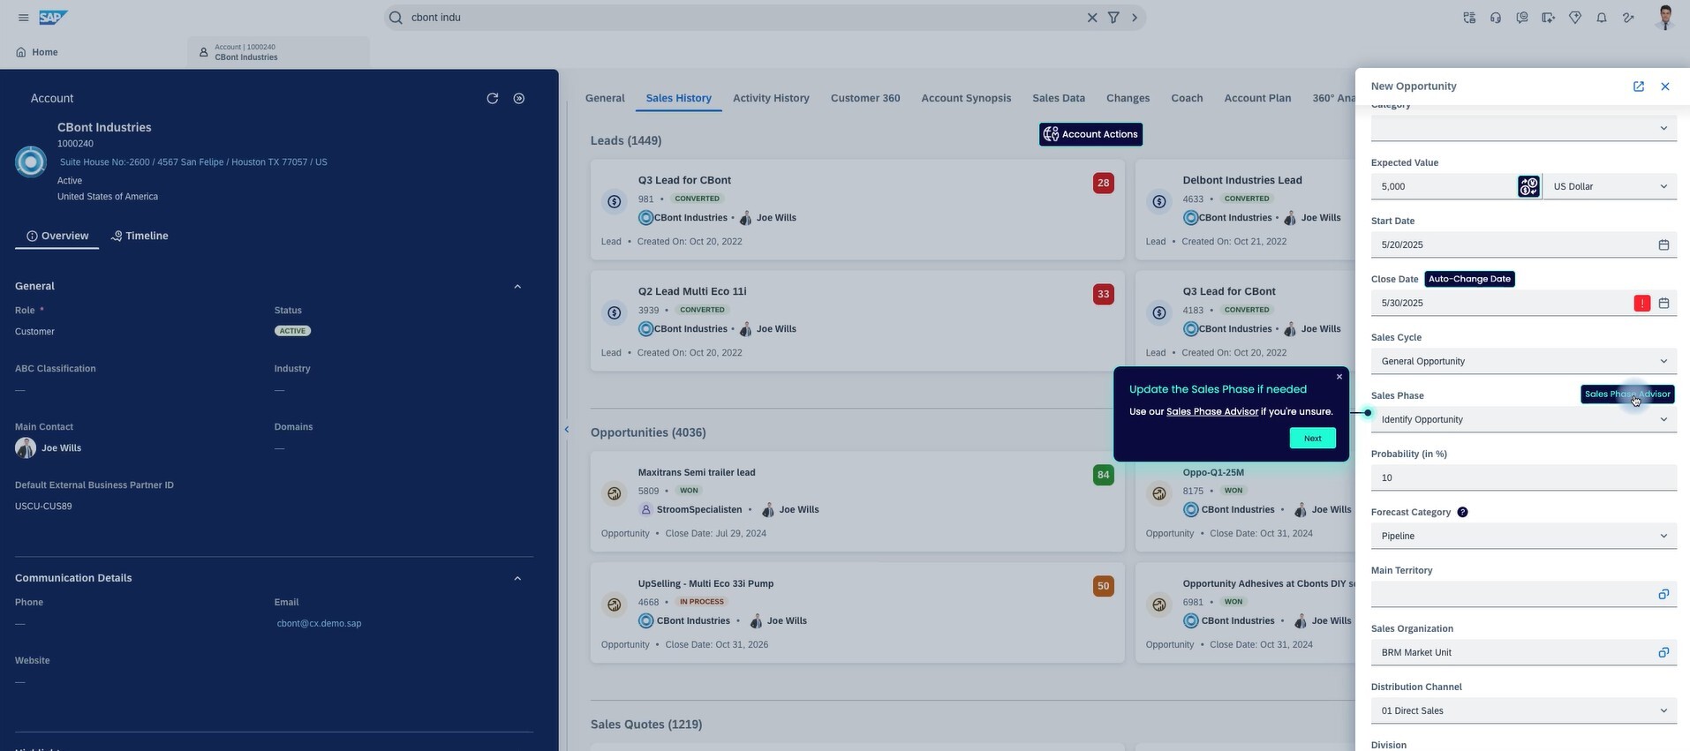Click the Auto-Change Date button
The image size is (1690, 751).
tap(1469, 279)
